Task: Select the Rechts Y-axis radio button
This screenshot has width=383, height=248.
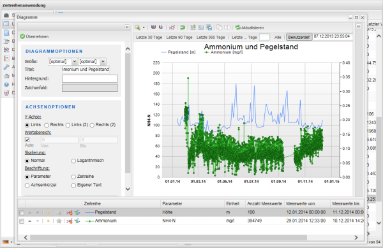Action: pos(47,125)
